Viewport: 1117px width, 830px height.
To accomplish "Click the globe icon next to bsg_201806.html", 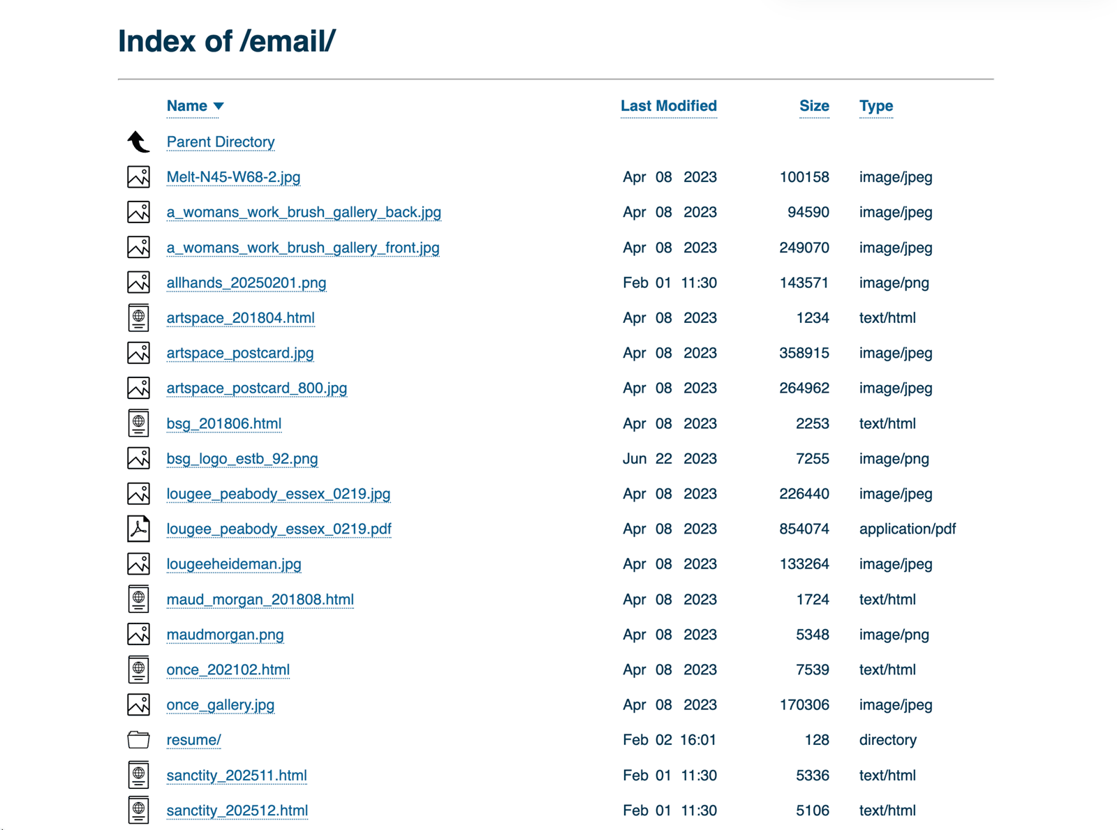I will click(x=138, y=423).
